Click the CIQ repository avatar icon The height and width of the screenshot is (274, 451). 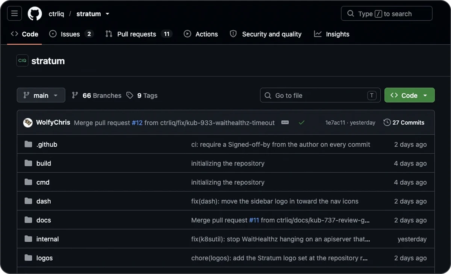(23, 60)
